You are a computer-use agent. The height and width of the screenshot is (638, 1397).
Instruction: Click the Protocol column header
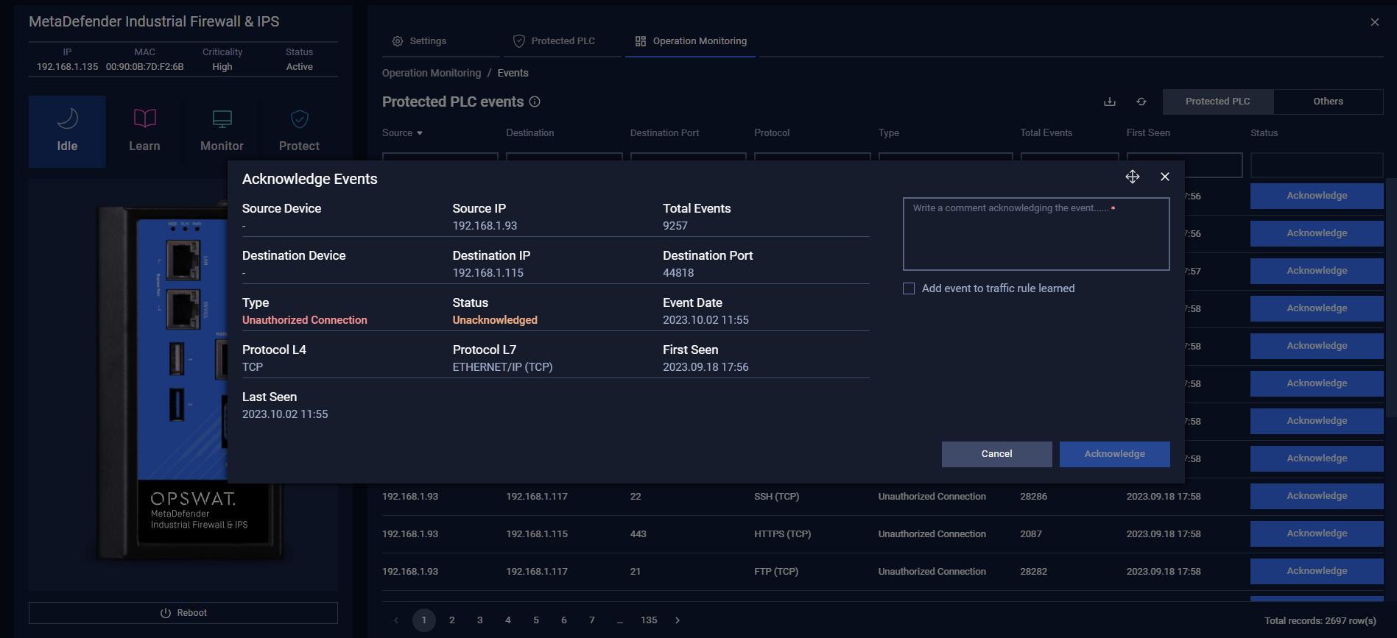pos(772,133)
